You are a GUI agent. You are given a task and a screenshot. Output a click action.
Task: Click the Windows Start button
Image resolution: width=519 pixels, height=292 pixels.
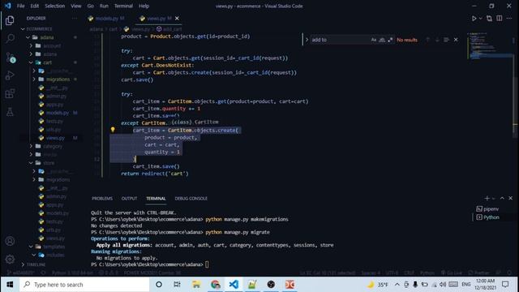10,285
